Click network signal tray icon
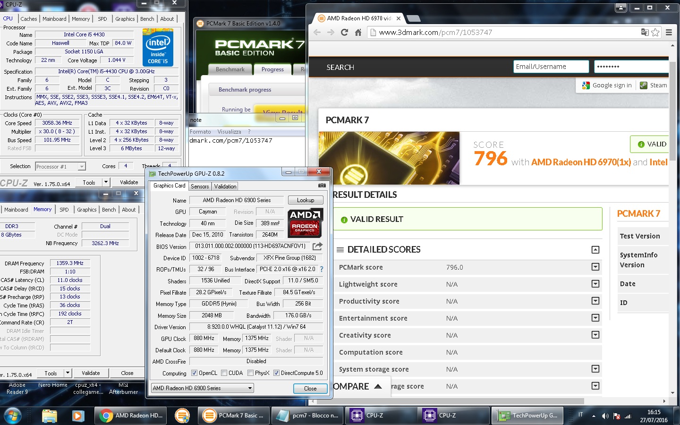680x425 pixels. 628,416
